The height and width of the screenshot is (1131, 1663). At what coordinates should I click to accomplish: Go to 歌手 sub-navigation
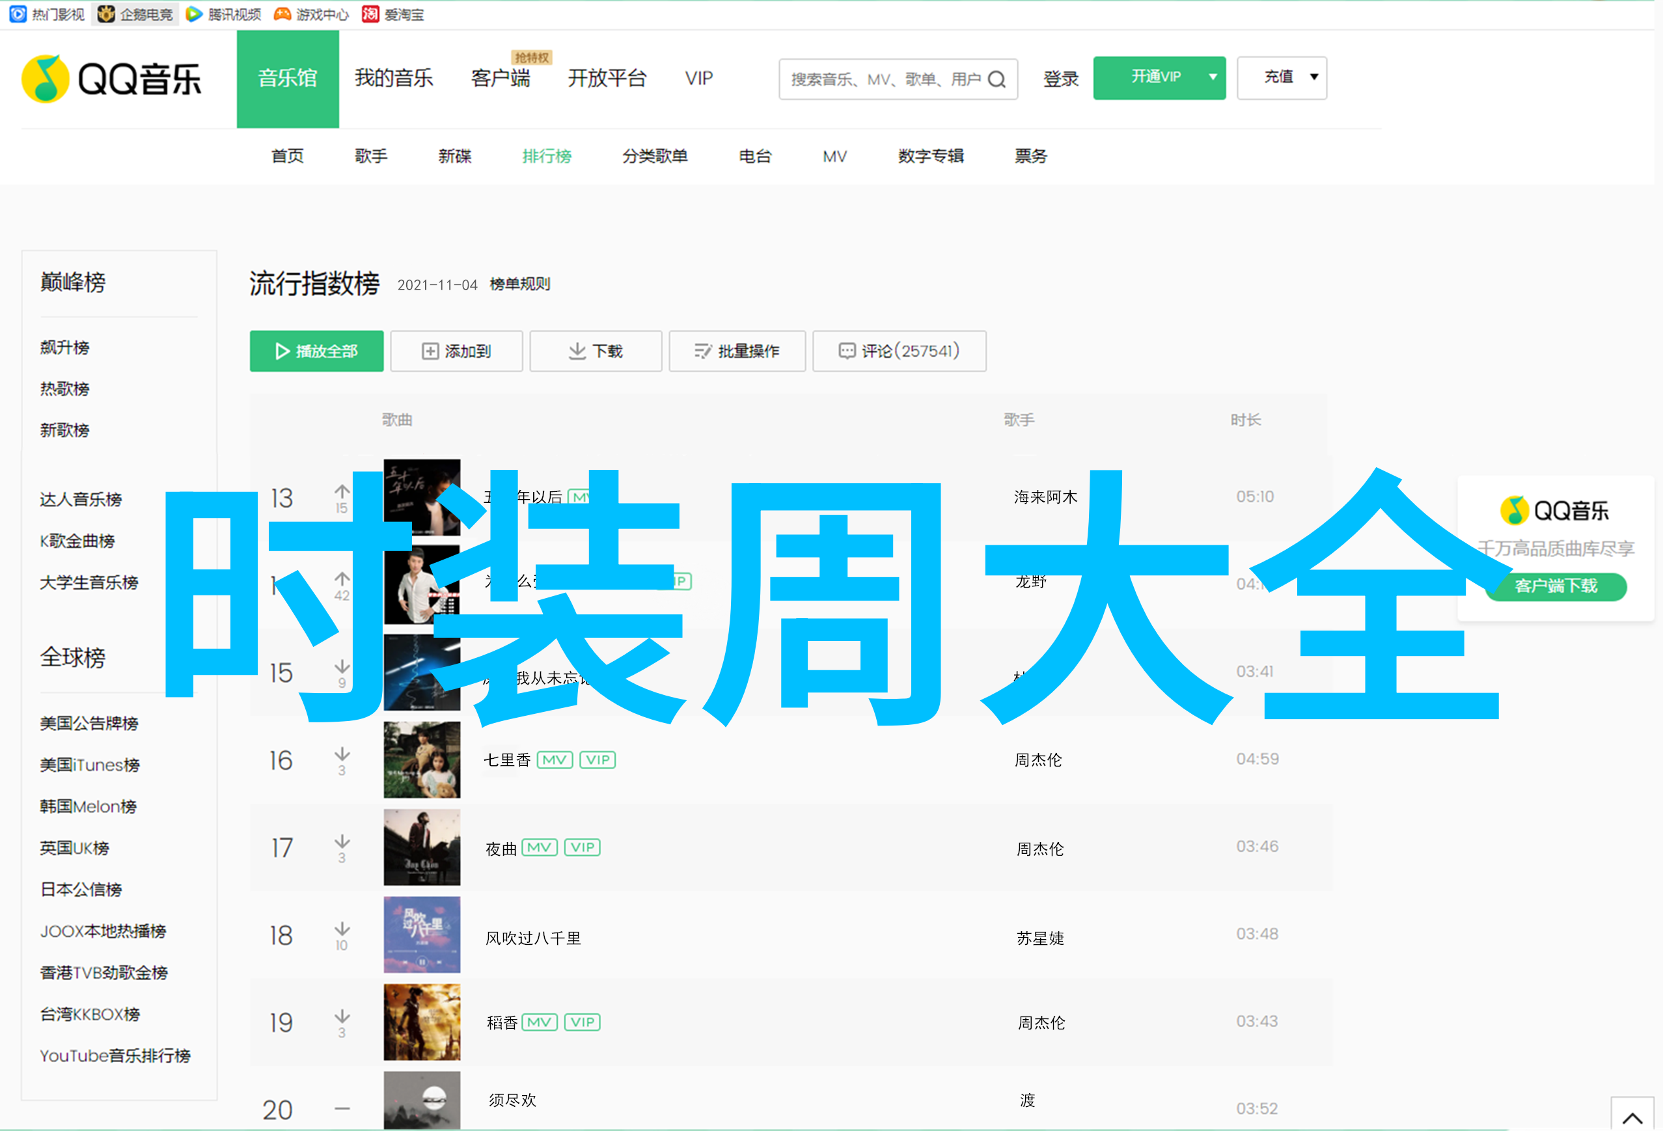(372, 156)
